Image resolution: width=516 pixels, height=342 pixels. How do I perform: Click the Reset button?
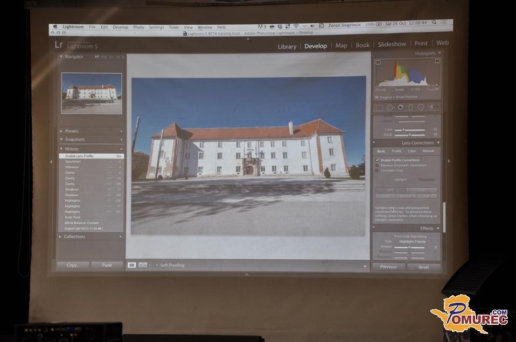tap(423, 267)
